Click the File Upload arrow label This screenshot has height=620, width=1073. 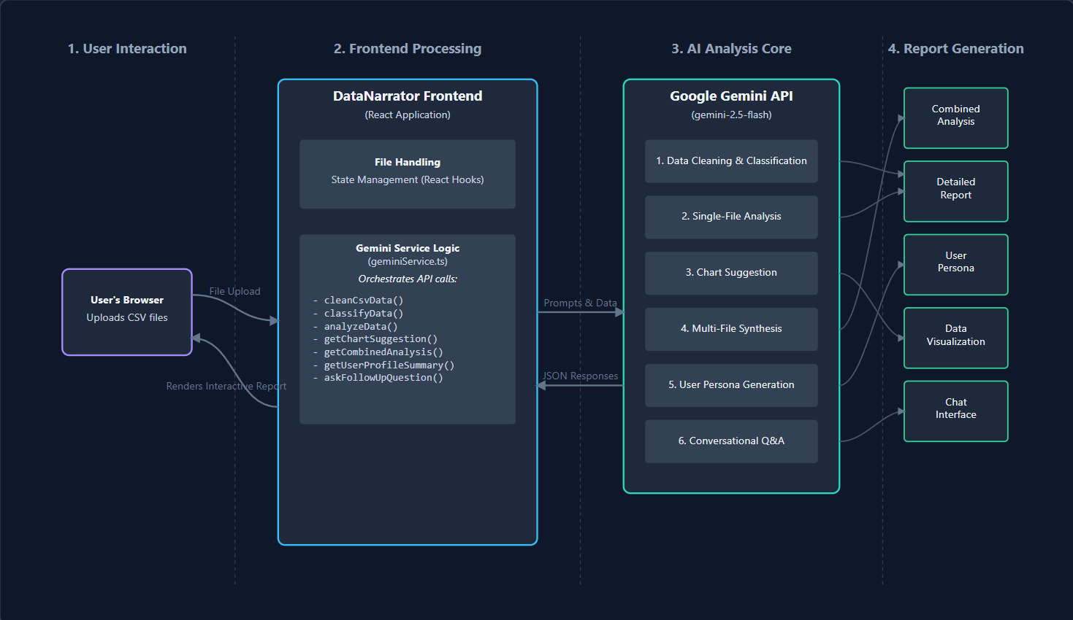[x=235, y=291]
